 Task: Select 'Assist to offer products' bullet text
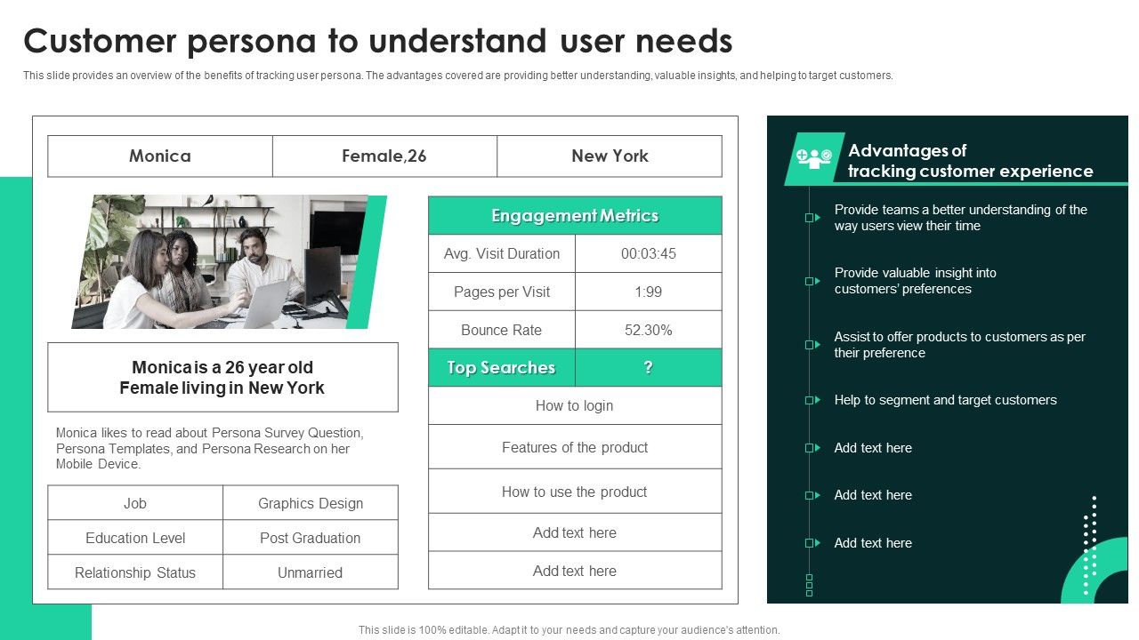point(960,345)
